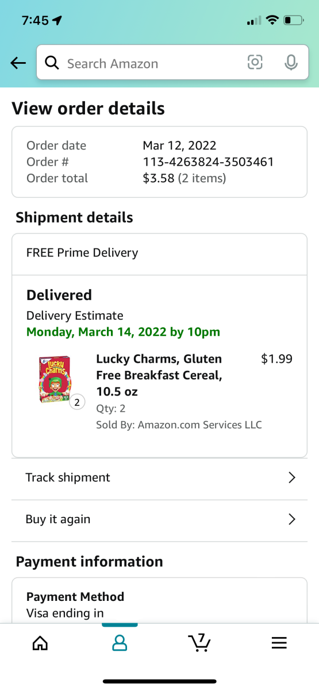Open the hamburger menu icon

(279, 643)
